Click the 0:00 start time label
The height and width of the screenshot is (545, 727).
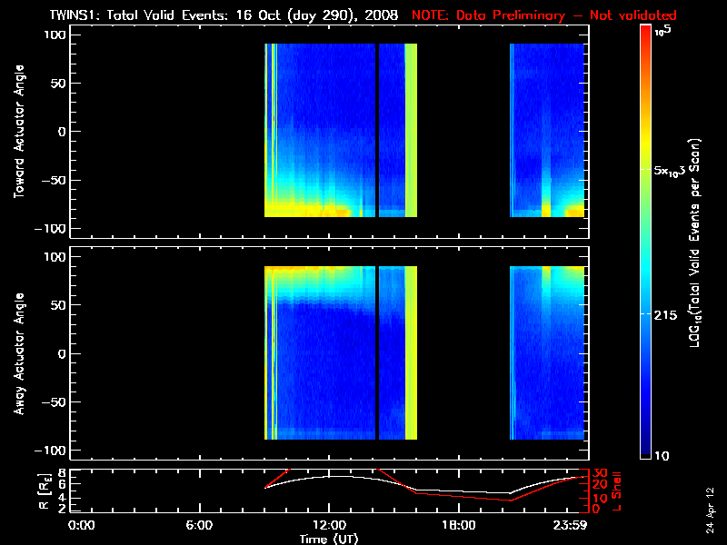point(82,524)
